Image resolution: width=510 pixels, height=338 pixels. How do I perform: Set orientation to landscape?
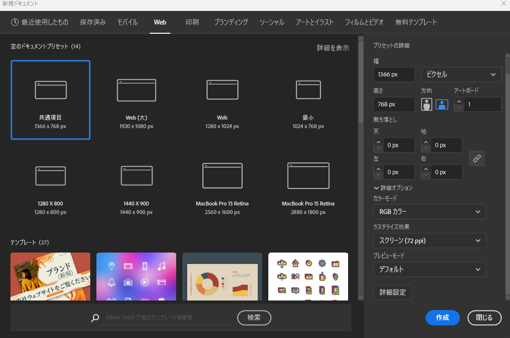coord(442,104)
